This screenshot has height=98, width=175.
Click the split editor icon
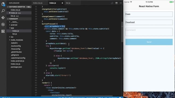click(x=116, y=3)
